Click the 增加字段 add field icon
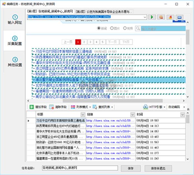Image resolution: width=194 pixels, height=175 pixels. point(31,107)
